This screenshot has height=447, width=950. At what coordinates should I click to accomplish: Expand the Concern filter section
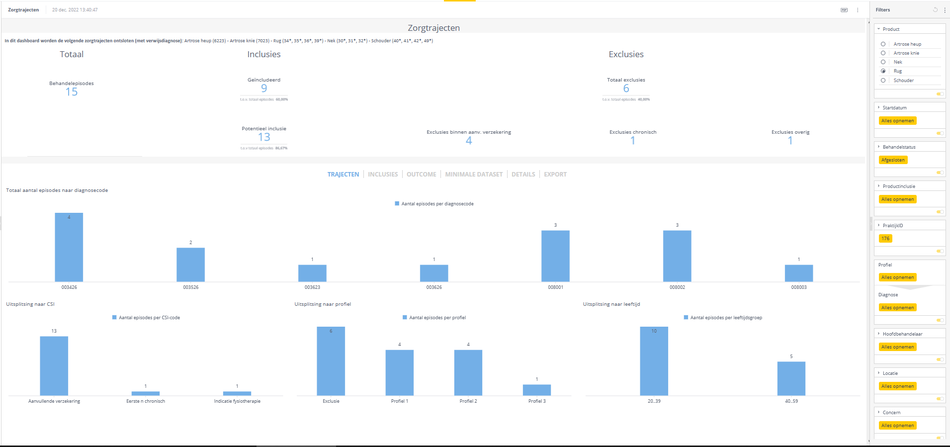point(879,413)
